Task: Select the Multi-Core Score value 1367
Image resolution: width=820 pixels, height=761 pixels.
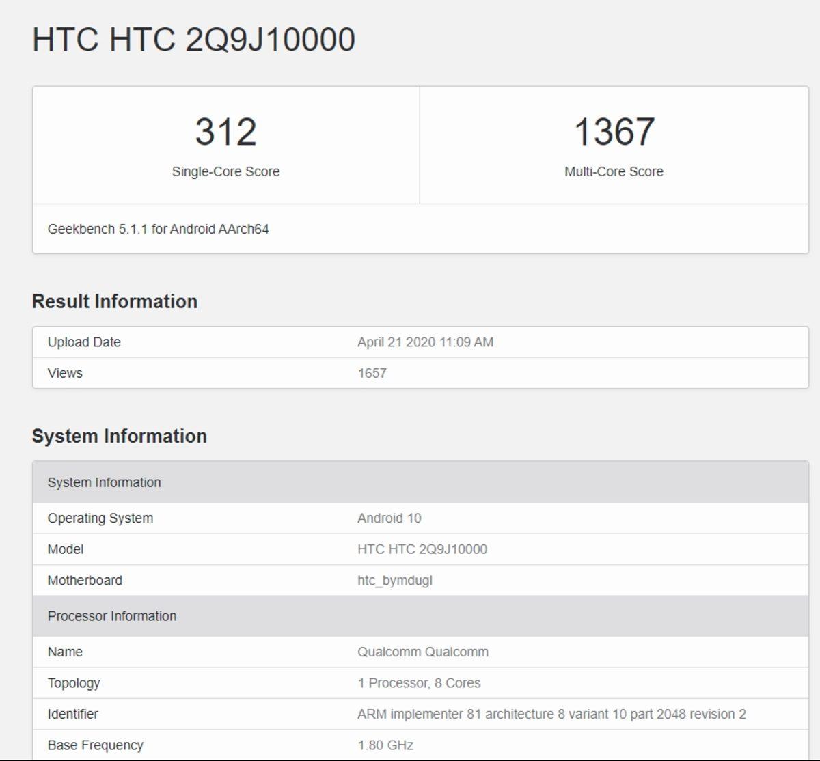Action: click(x=613, y=131)
